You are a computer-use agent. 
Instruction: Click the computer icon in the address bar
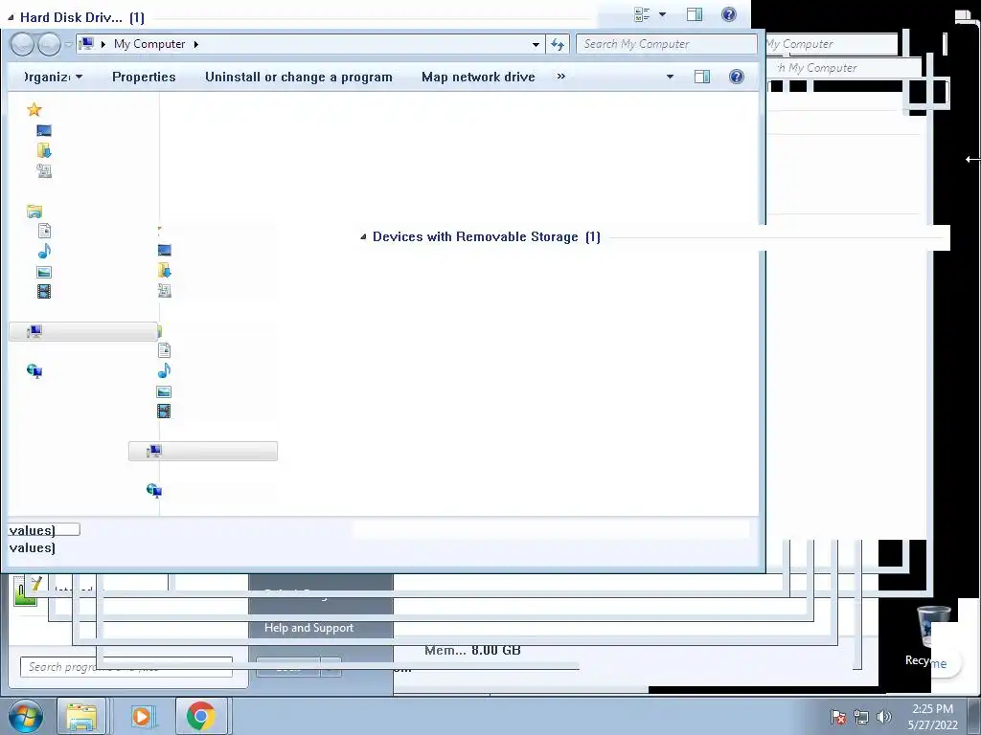86,44
